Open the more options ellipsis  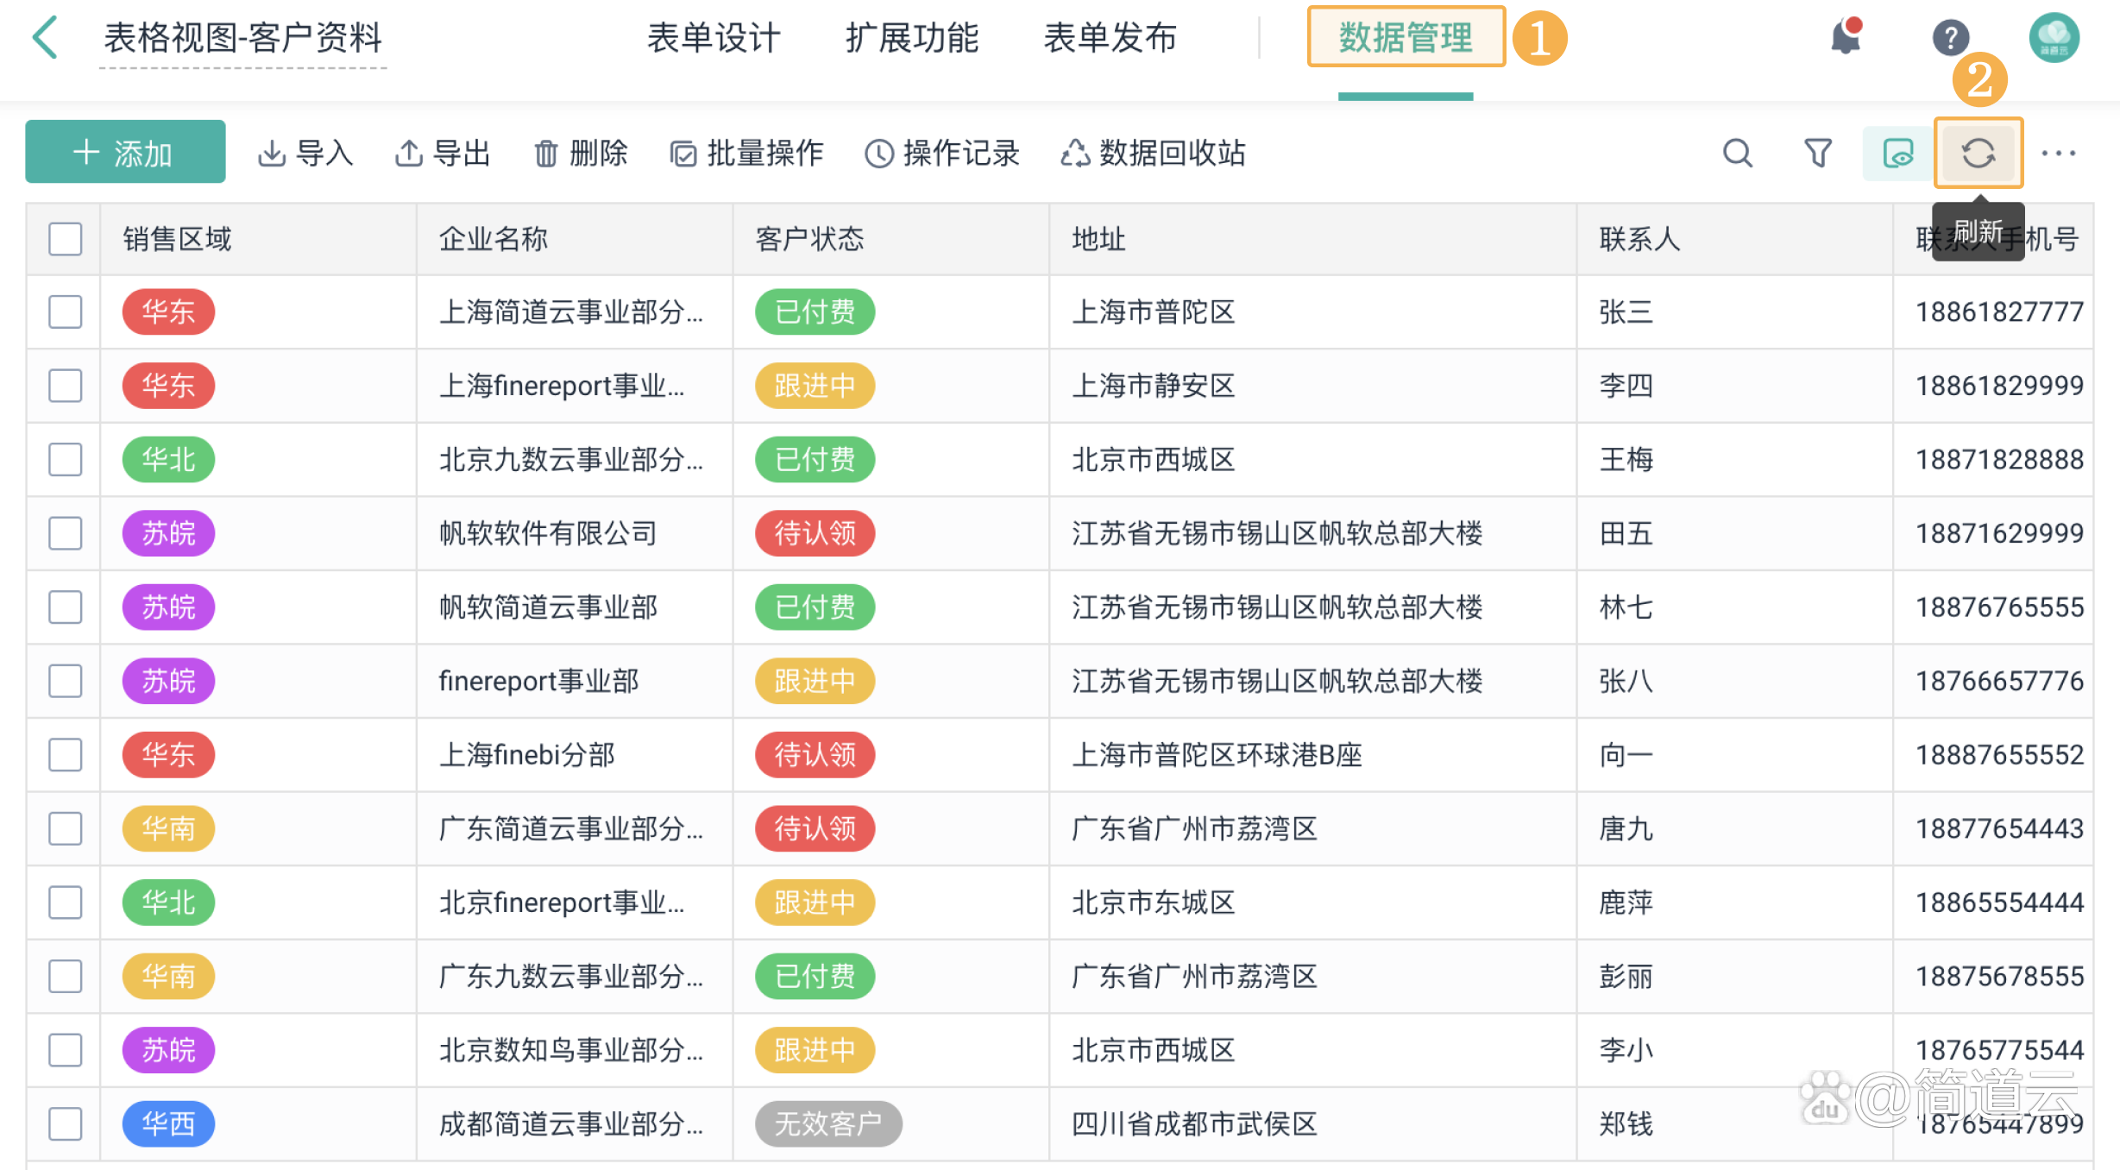tap(2058, 154)
